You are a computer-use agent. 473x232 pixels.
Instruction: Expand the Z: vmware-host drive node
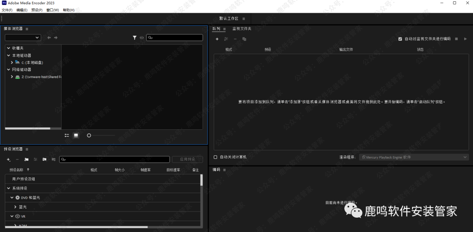(12, 77)
